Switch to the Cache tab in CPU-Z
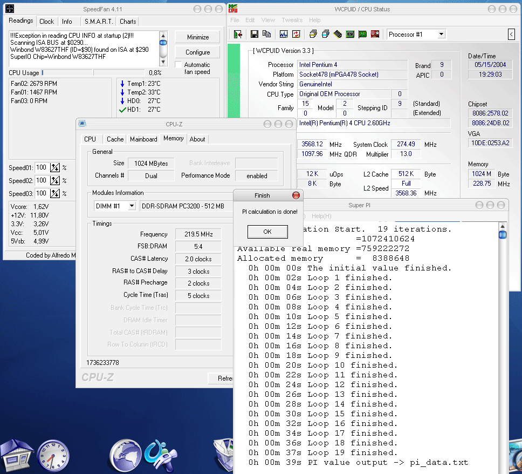This screenshot has width=522, height=474. 115,139
